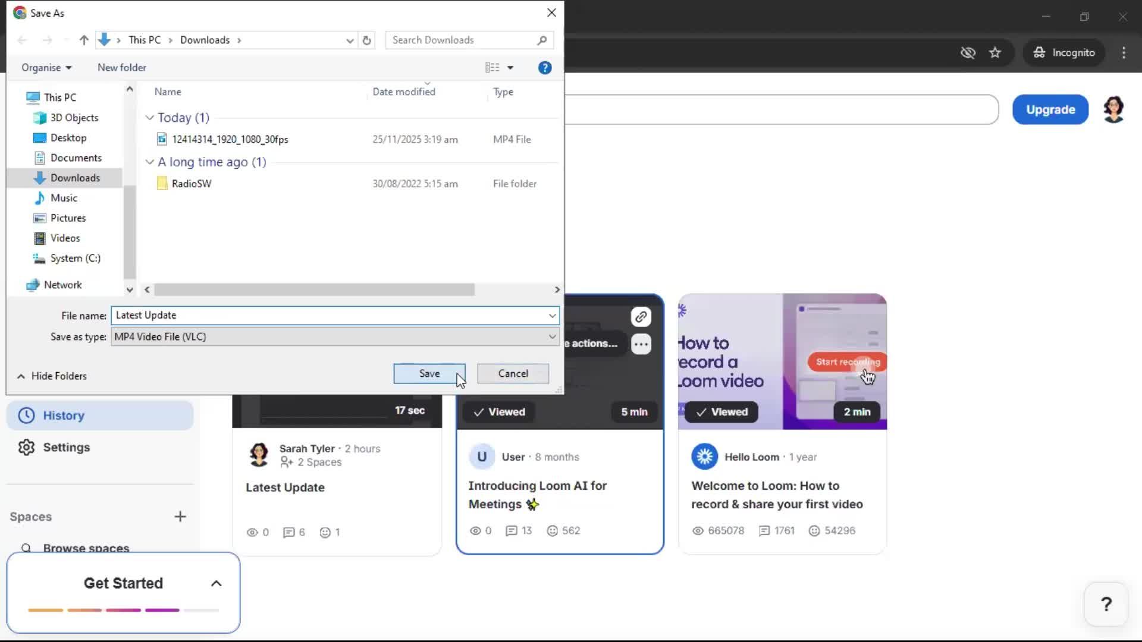Open more actions on the Loom AI card
Image resolution: width=1142 pixels, height=642 pixels.
pyautogui.click(x=641, y=344)
